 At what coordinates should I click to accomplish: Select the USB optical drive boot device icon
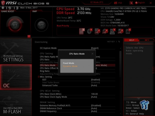pyautogui.click(x=105, y=31)
